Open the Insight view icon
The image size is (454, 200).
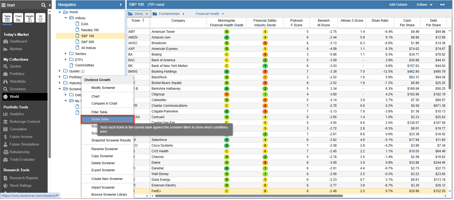[29, 18]
